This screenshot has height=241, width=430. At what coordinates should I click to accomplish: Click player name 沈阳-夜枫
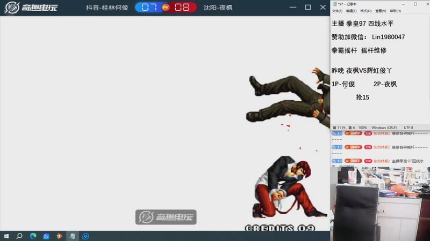(x=218, y=7)
